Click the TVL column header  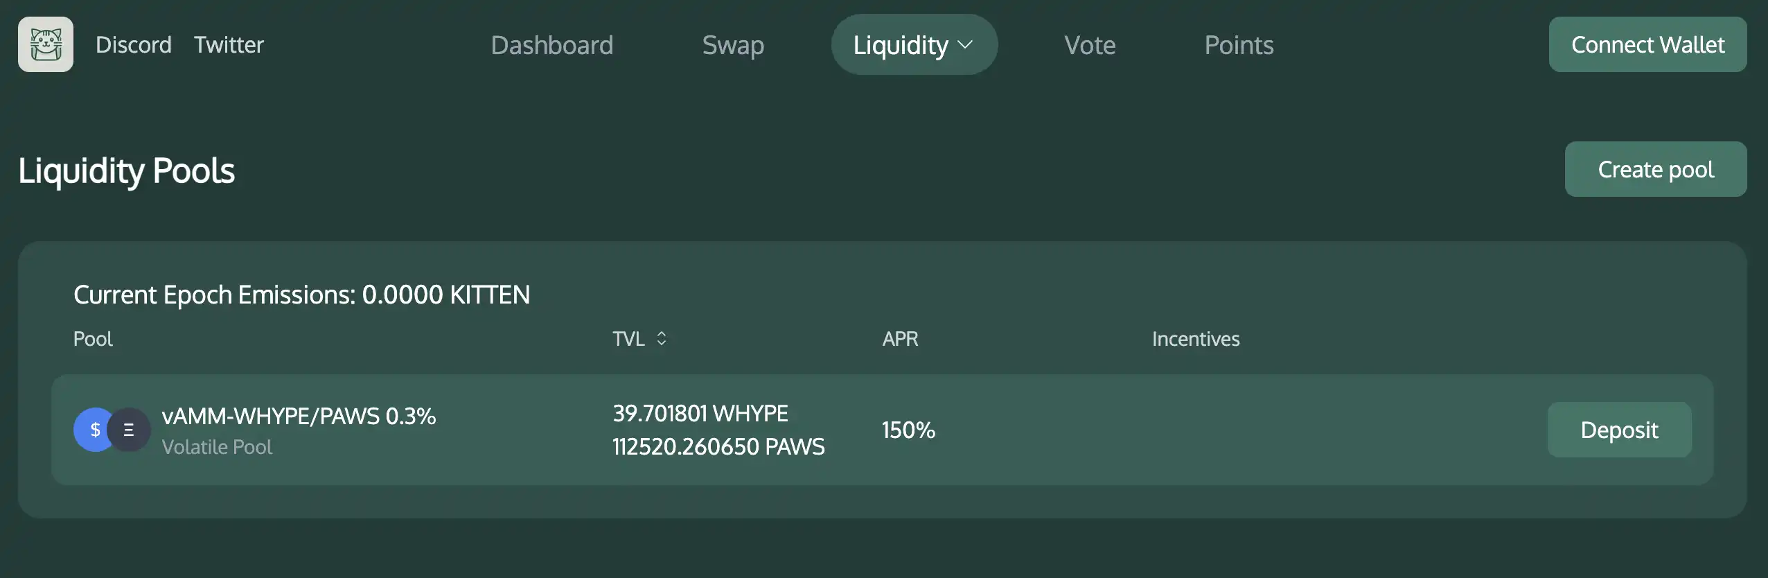coord(628,339)
